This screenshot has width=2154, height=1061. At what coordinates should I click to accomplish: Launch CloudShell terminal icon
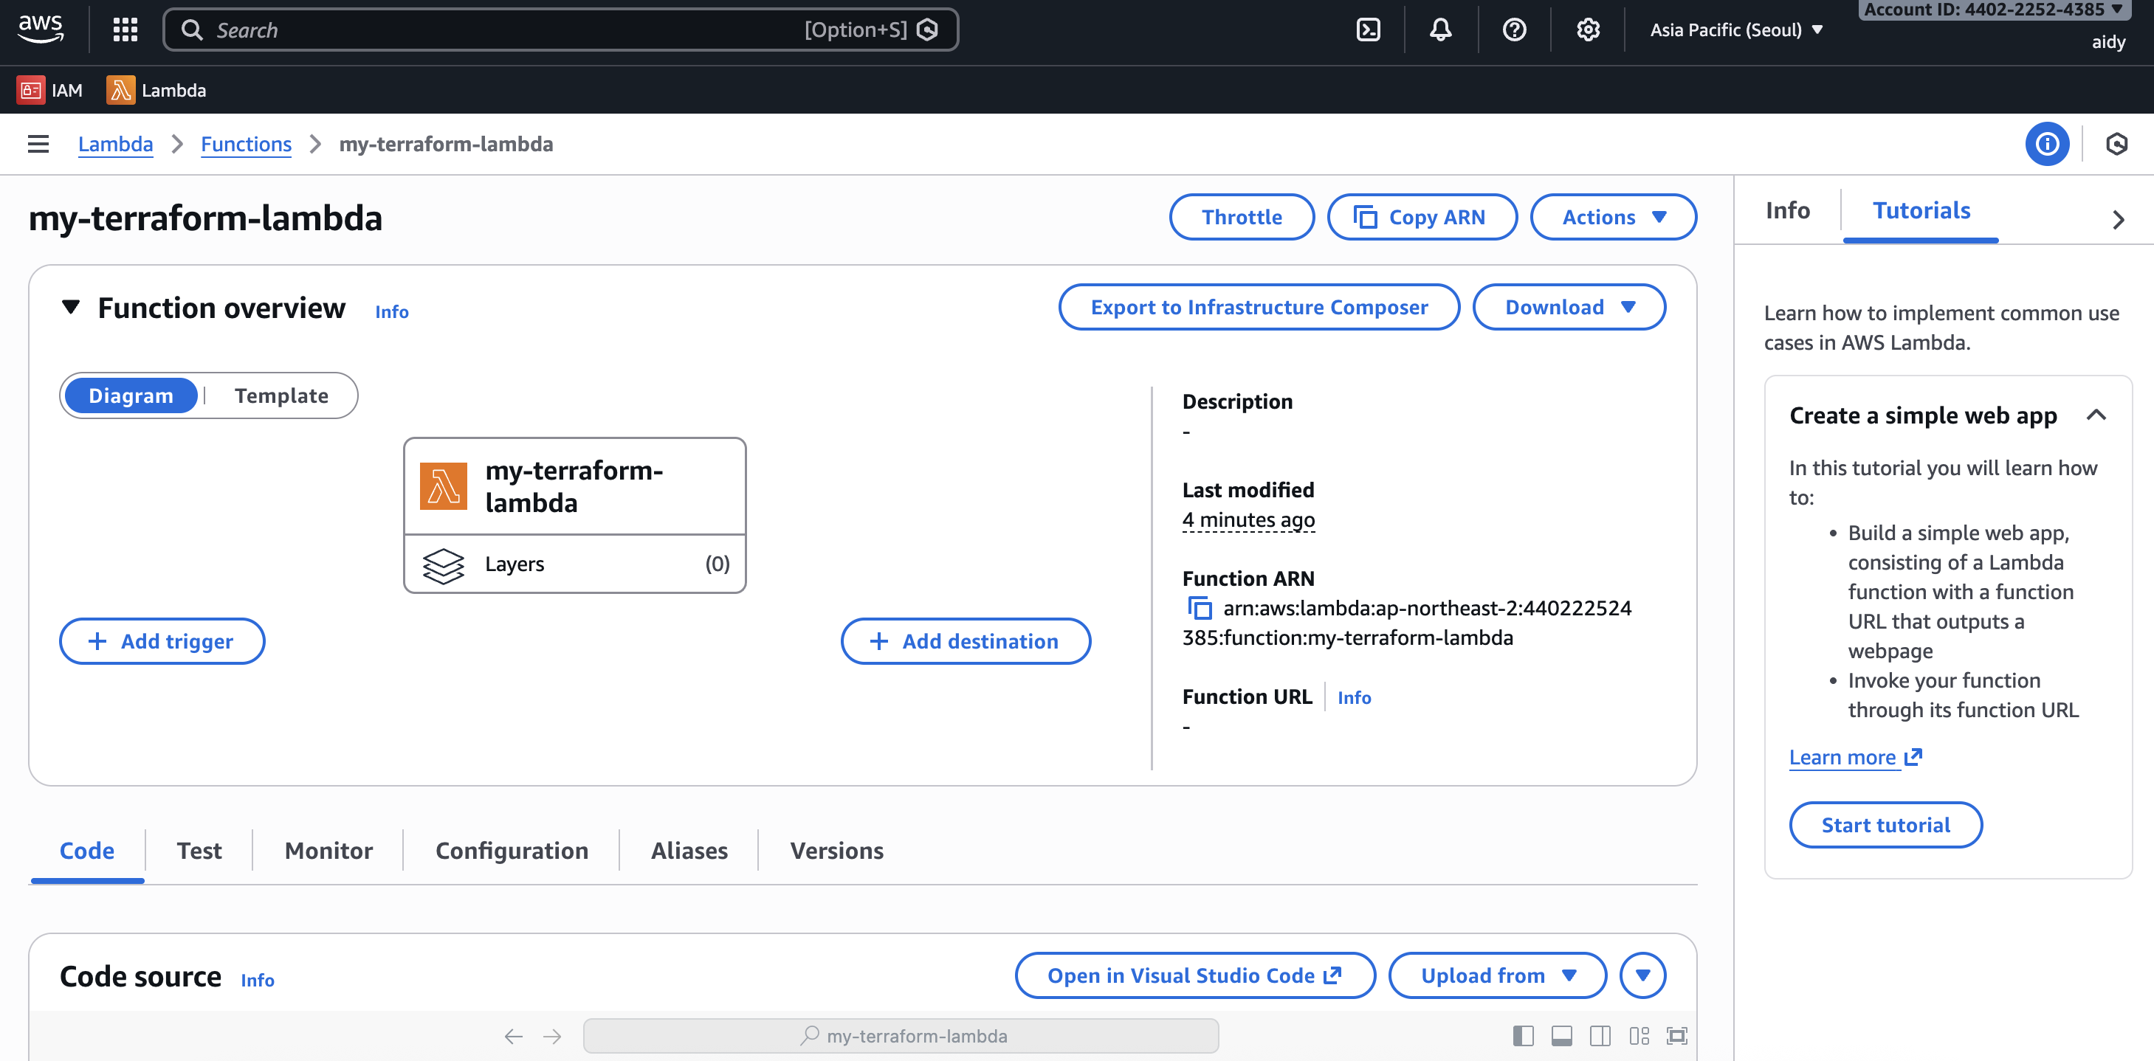[x=1367, y=30]
